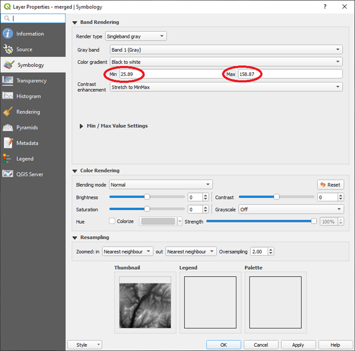Open the Contrast enhancement dropdown
355x351 pixels.
226,87
